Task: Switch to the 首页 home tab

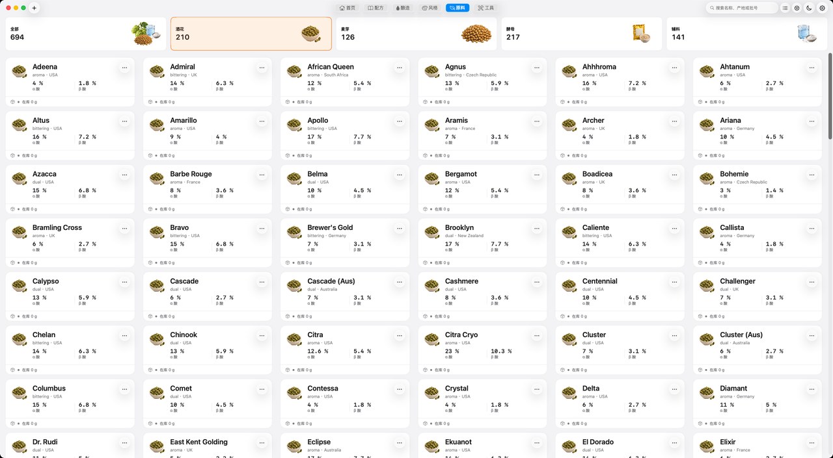Action: tap(348, 8)
